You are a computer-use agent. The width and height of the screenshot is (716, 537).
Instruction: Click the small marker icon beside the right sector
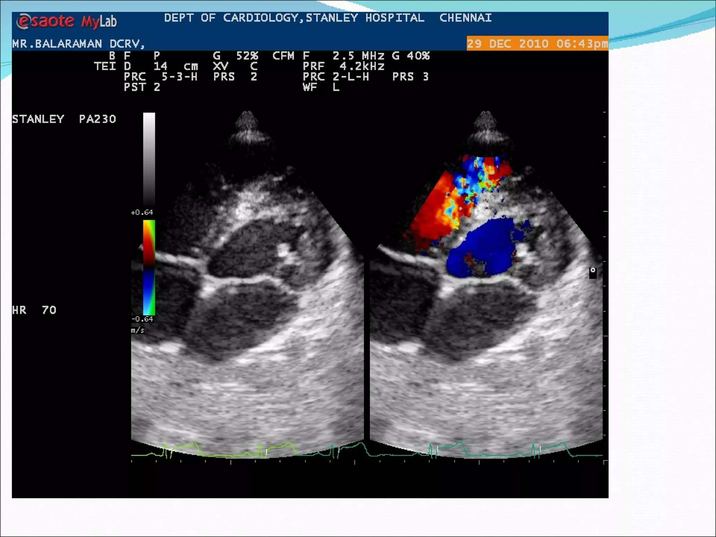tap(593, 272)
